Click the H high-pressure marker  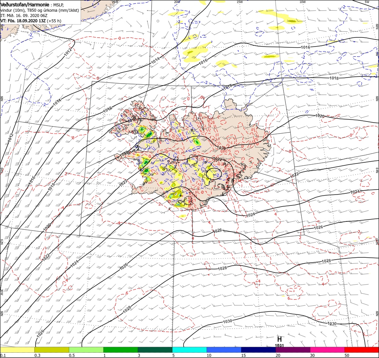pyautogui.click(x=279, y=339)
